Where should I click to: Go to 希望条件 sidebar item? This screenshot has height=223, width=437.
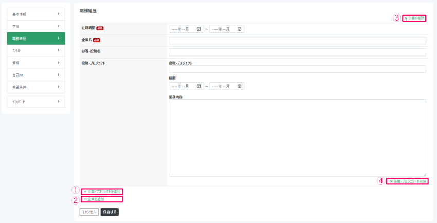35,87
